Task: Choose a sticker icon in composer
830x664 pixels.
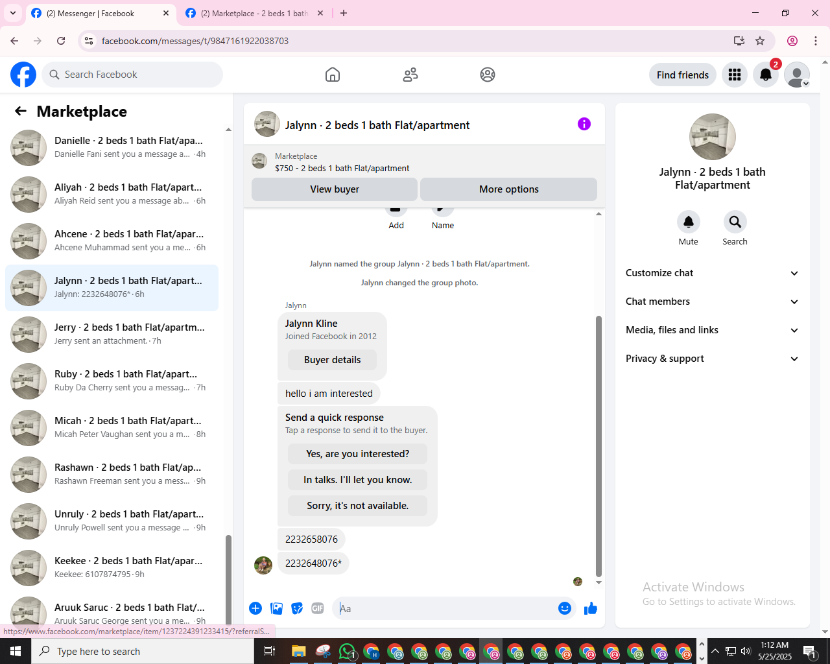Action: [297, 608]
